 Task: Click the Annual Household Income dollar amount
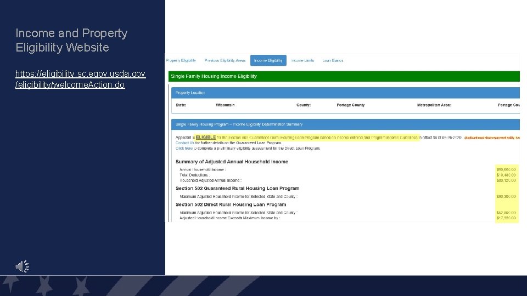pyautogui.click(x=506, y=169)
